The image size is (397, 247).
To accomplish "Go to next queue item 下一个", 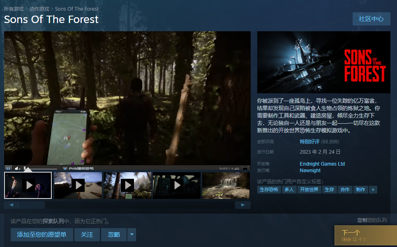I will (366, 235).
